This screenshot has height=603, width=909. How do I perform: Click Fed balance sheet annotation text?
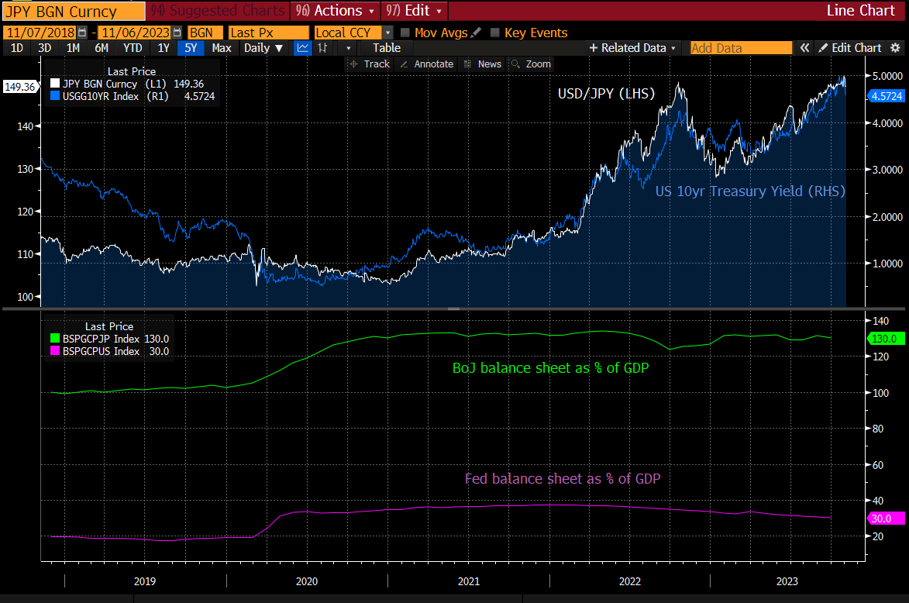pyautogui.click(x=563, y=478)
